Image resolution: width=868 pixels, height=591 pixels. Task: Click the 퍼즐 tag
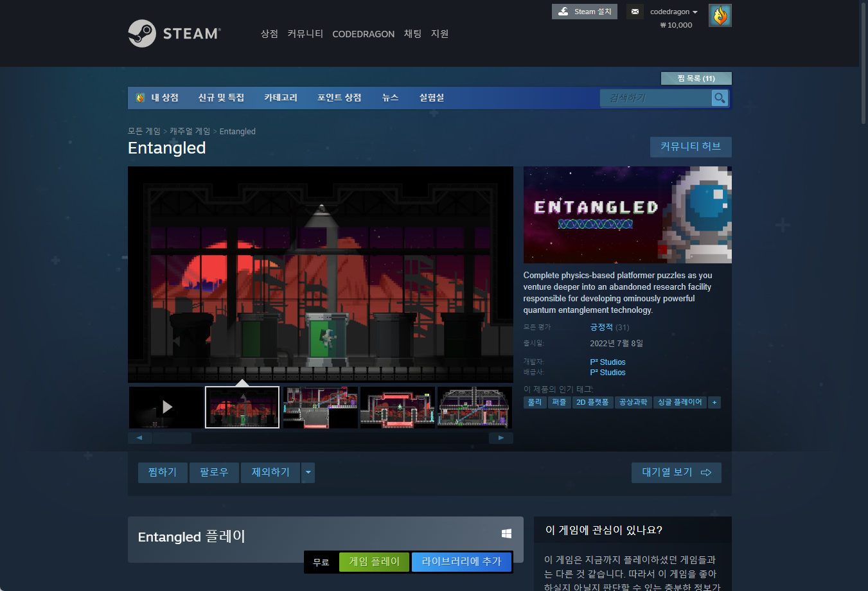(x=559, y=402)
